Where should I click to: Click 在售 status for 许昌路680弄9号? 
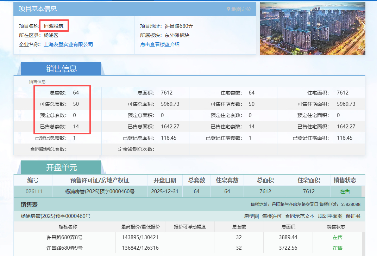coord(337,248)
